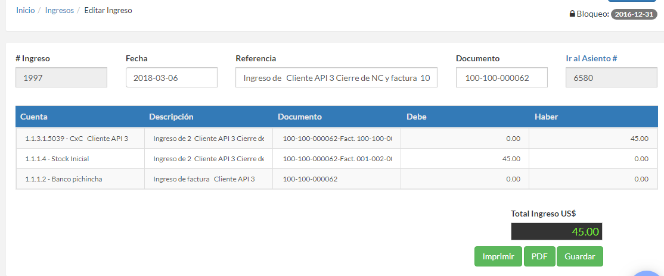Click the 2016-12-31 lock date badge
This screenshot has height=276, width=664.
(634, 14)
